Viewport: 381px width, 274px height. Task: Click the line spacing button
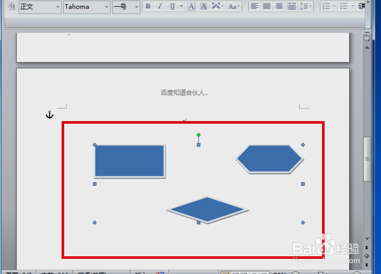pos(303,6)
